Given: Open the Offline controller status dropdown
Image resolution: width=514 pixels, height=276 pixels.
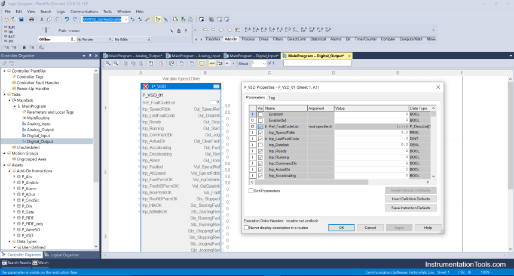Looking at the screenshot, I should point(73,39).
